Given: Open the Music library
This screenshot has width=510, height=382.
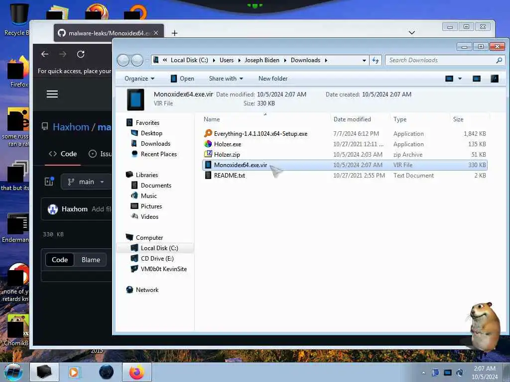Looking at the screenshot, I should (x=148, y=196).
